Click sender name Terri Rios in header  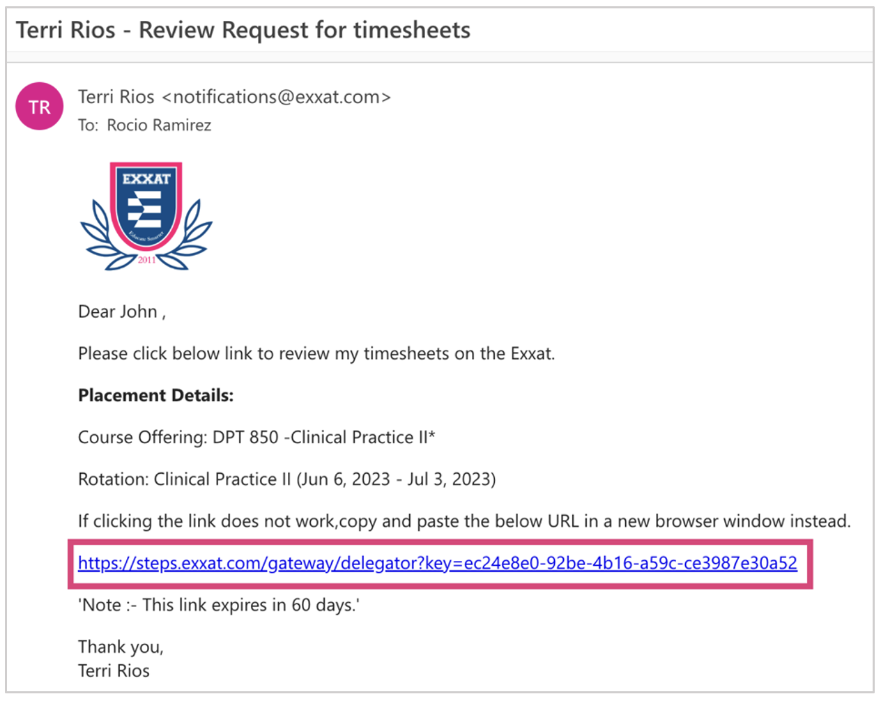point(116,97)
